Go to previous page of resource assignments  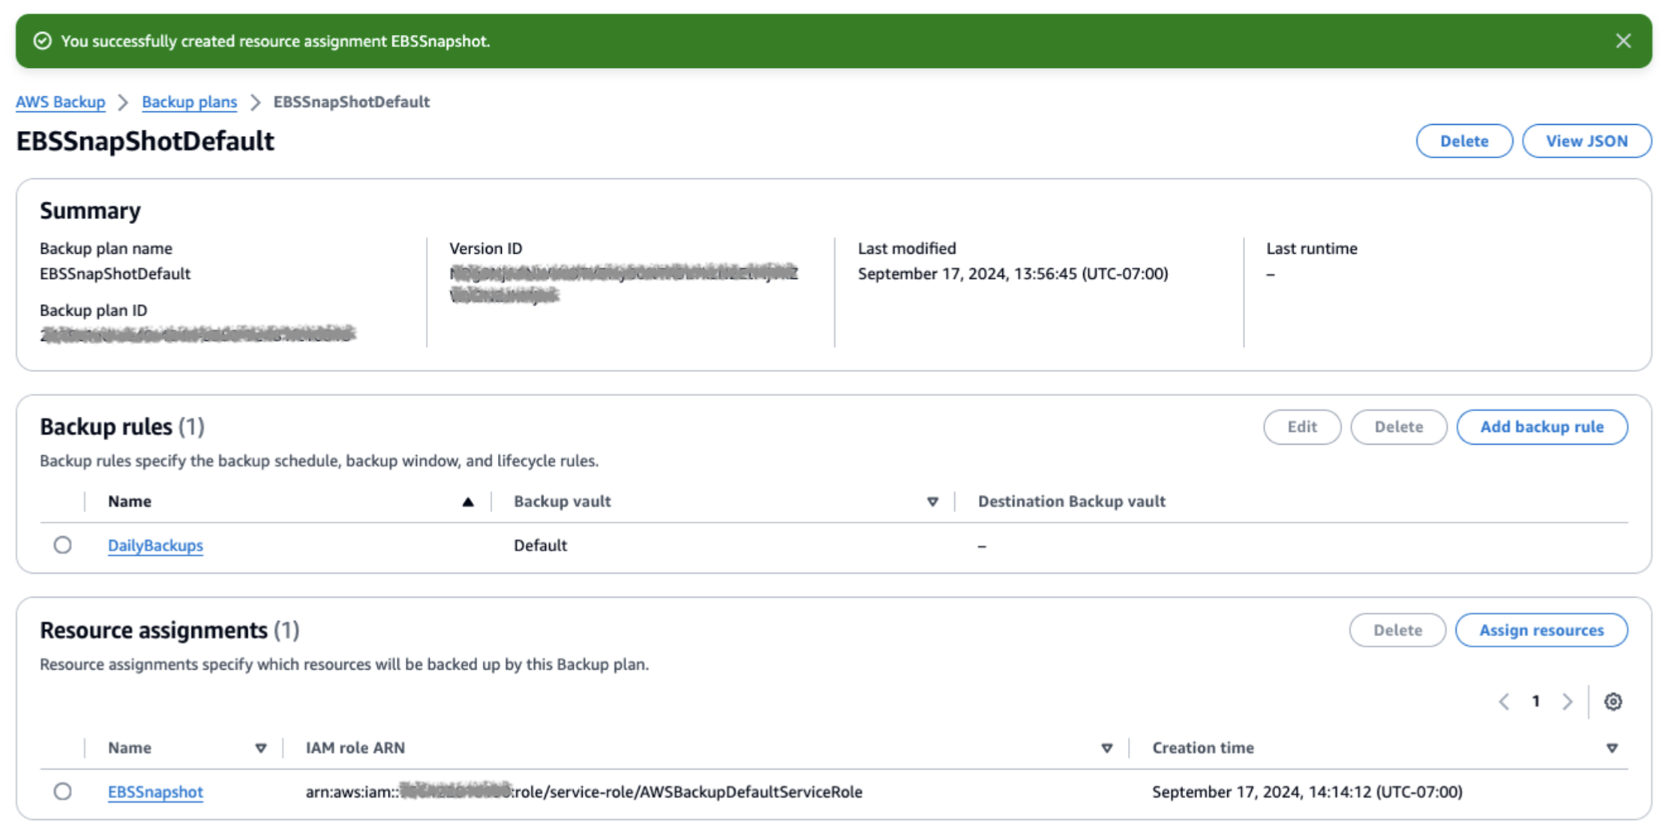tap(1504, 702)
